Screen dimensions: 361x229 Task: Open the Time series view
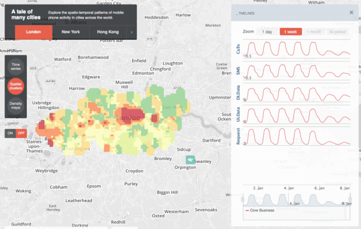[16, 66]
